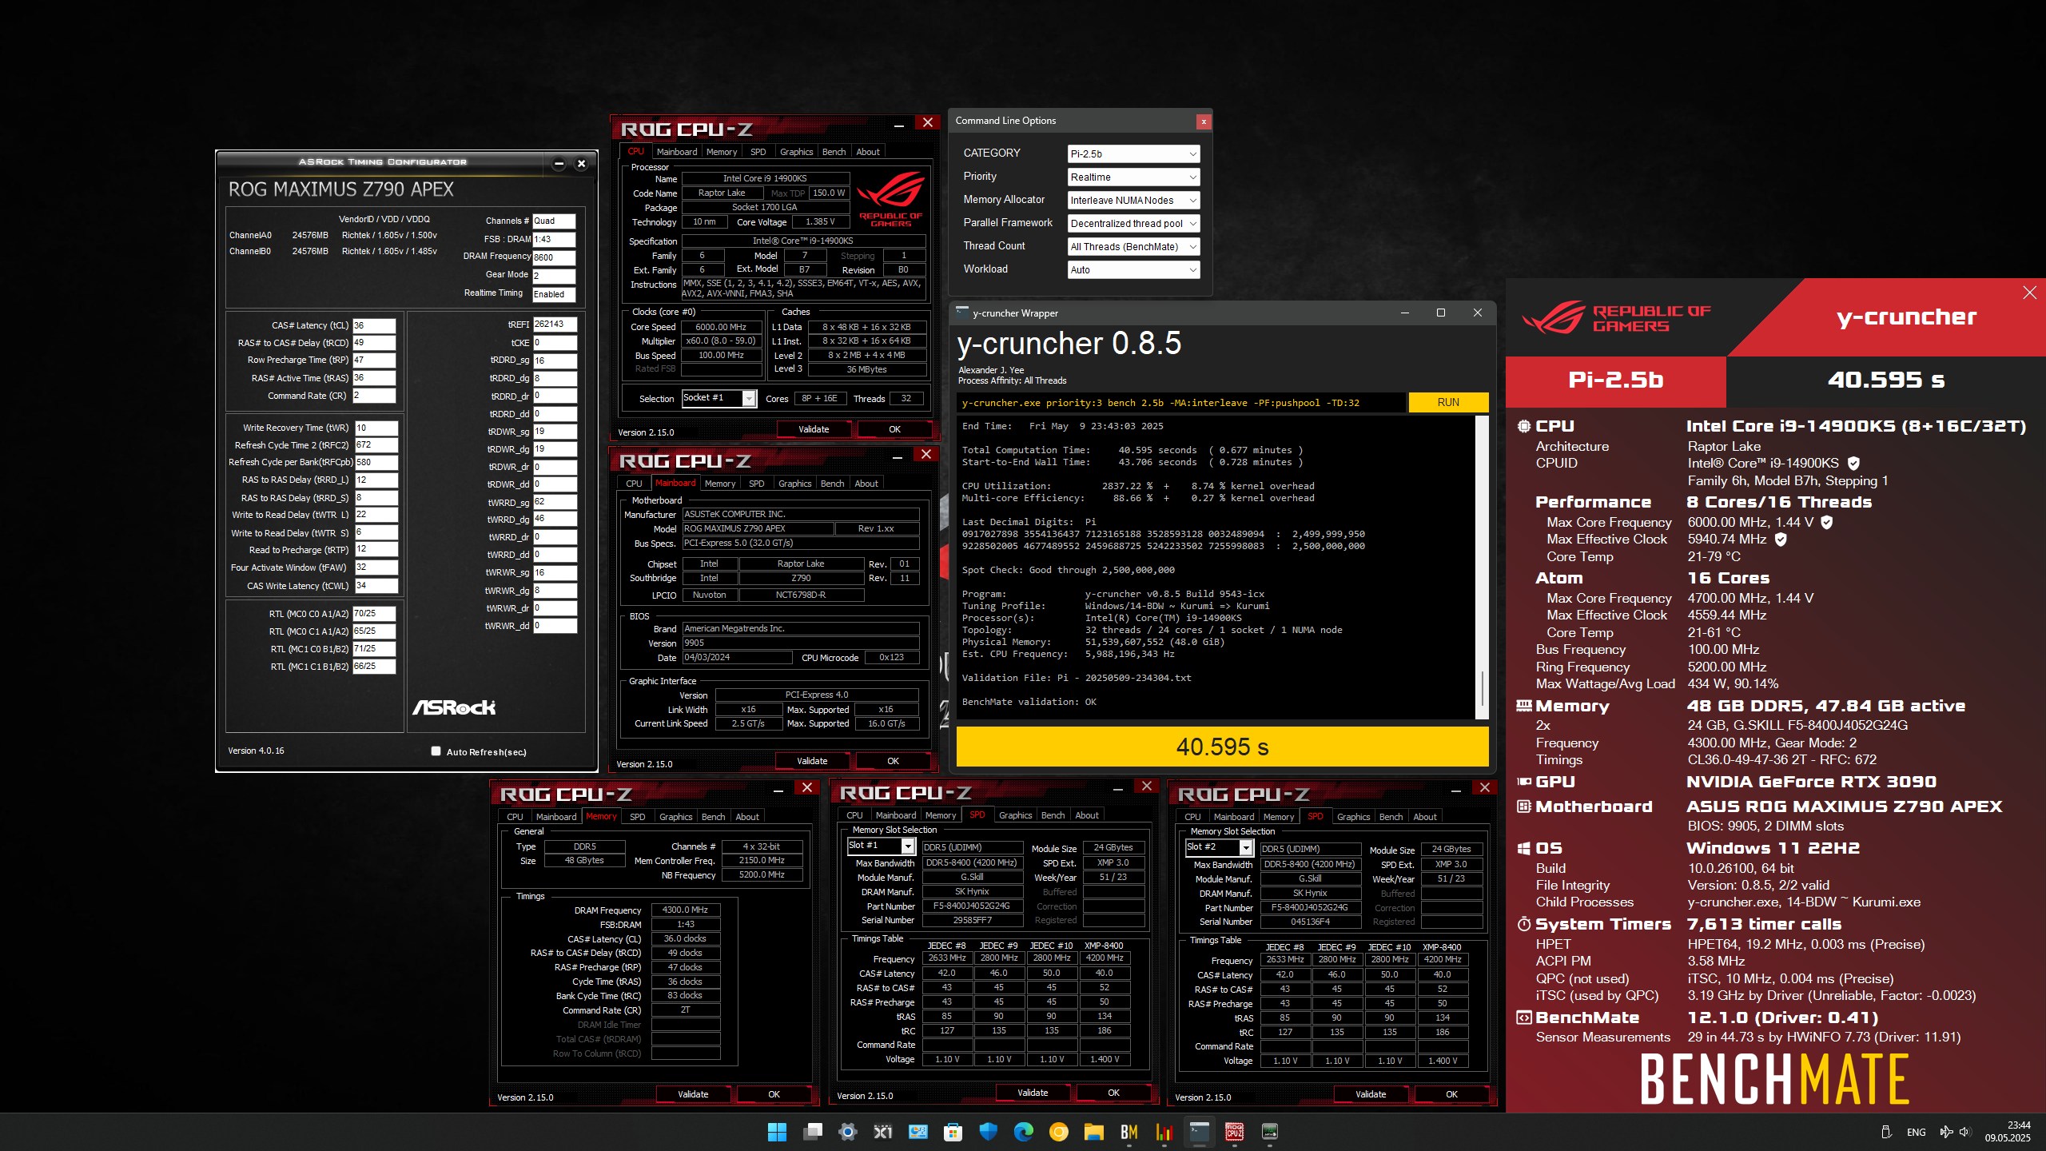Viewport: 2046px width, 1151px height.
Task: Expand the Parallel Framework dropdown
Action: pyautogui.click(x=1133, y=223)
